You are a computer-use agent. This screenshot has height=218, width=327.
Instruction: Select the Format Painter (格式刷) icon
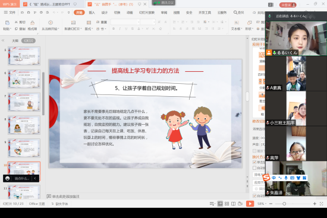(32, 23)
